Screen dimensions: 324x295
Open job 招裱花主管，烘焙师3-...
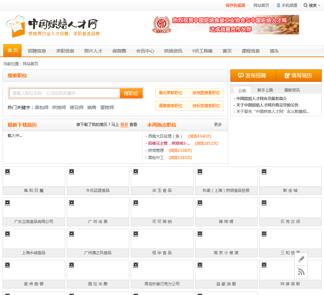point(169,143)
